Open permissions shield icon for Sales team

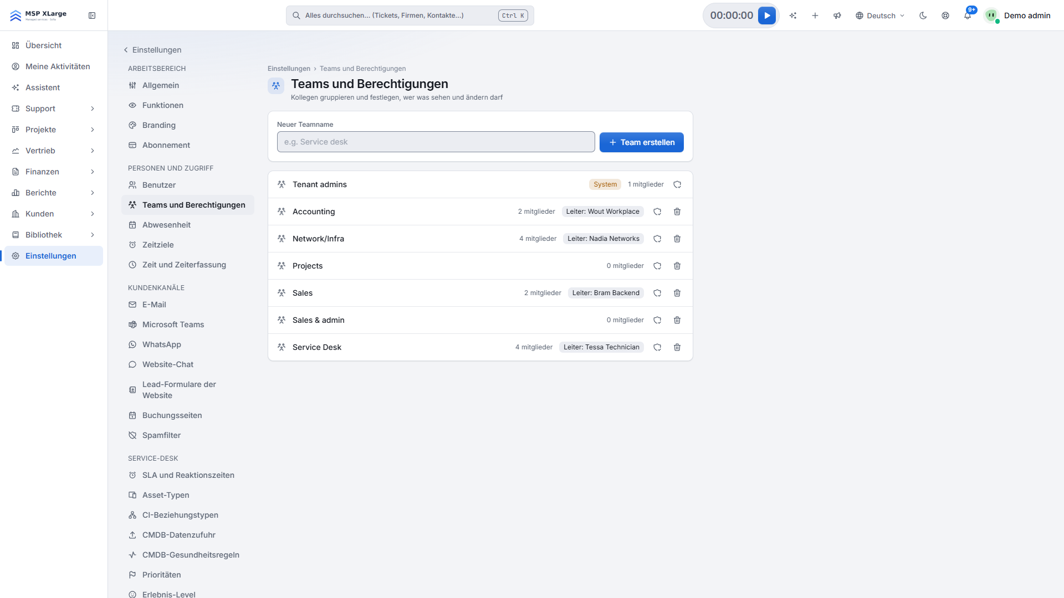point(657,293)
